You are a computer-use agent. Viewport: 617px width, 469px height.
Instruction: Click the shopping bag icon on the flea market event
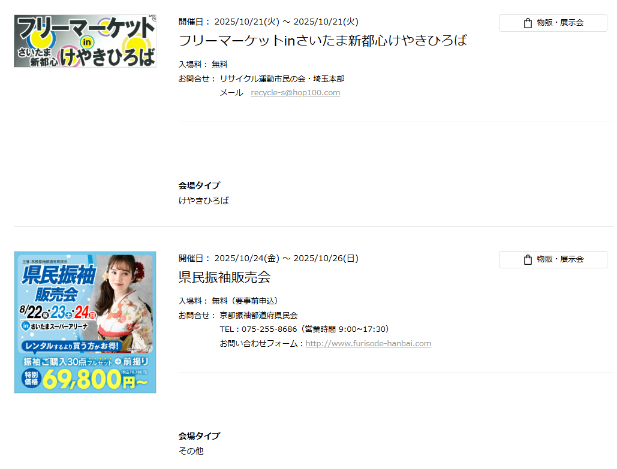point(528,23)
